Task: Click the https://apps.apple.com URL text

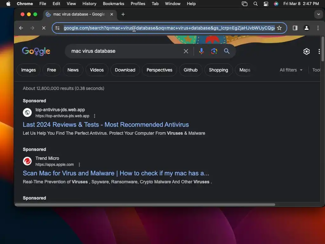Action: (x=55, y=165)
